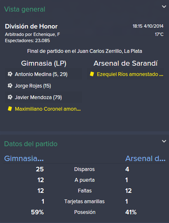Click the goal ball icon beside Javier Mendoza

(10, 97)
